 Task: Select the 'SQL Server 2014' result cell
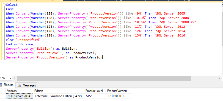(x=19, y=96)
